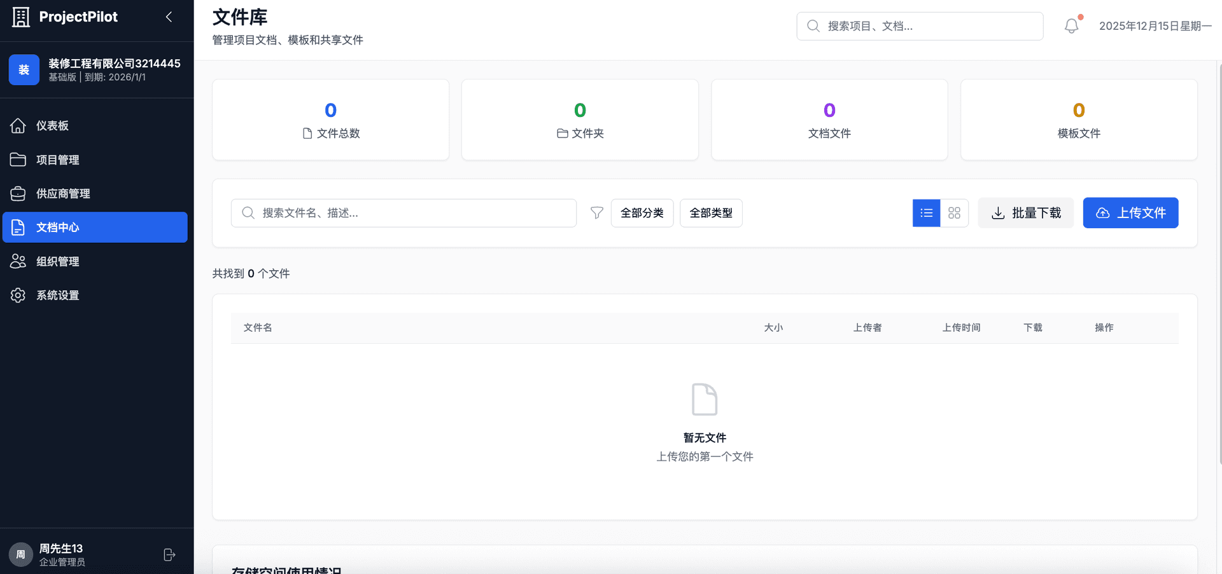Click the notification bell icon
Screen dimensions: 1222x574
[1072, 26]
